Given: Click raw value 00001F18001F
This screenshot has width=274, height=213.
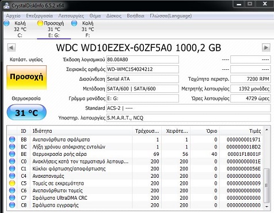Looking at the screenshot, I should coord(244,154).
